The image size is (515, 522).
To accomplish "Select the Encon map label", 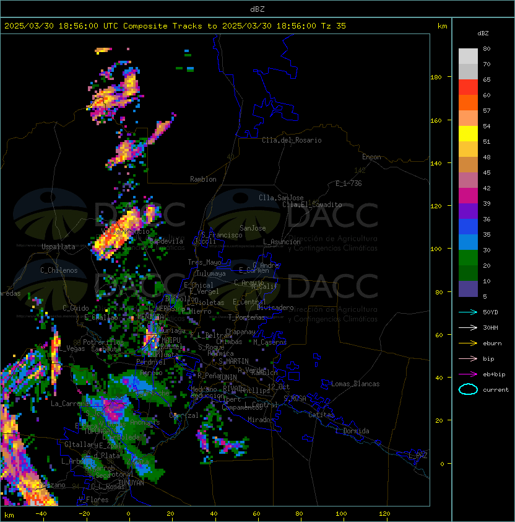I will 371,157.
